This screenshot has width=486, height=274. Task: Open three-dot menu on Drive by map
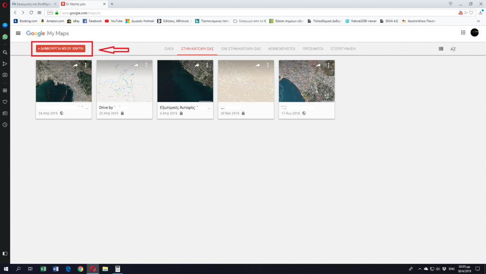146,65
